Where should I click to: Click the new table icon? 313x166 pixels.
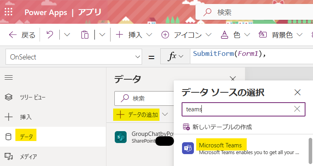[186, 127]
